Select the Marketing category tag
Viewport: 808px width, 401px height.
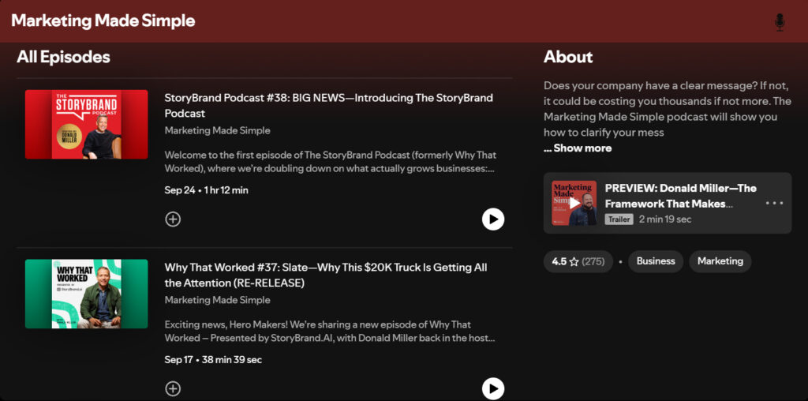(x=720, y=261)
